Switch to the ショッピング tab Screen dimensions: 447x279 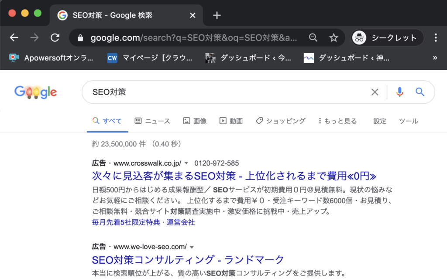coord(281,121)
